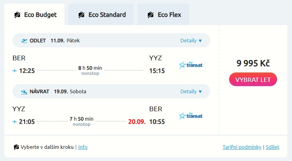Expand Detaily for the 11.09. departure
Image resolution: width=292 pixels, height=161 pixels.
pyautogui.click(x=191, y=40)
